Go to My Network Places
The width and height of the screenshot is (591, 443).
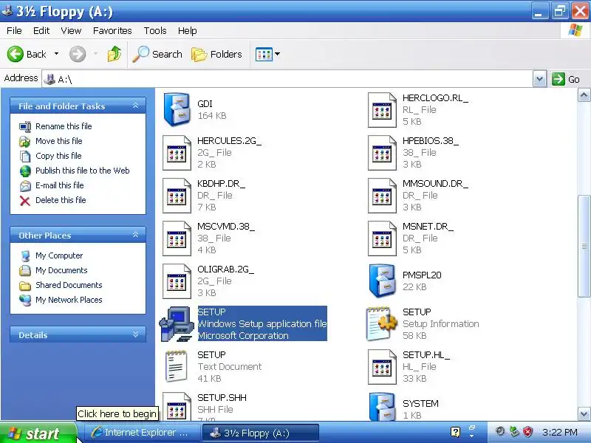[x=69, y=300]
